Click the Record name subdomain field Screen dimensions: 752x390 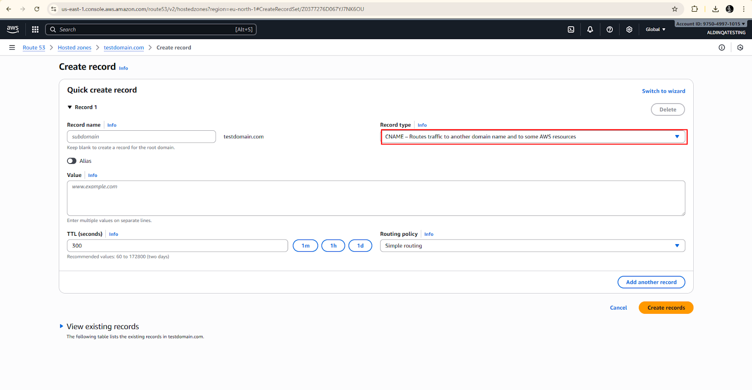click(x=141, y=137)
